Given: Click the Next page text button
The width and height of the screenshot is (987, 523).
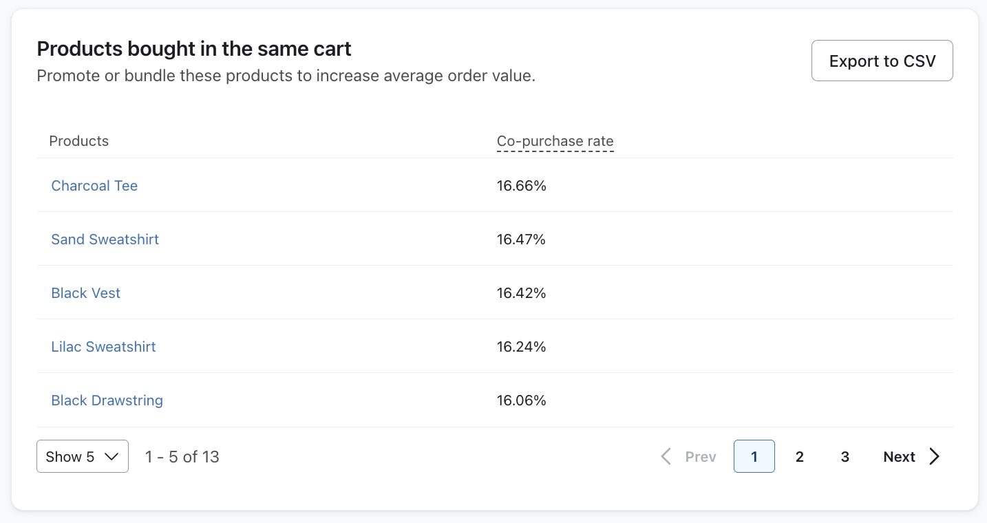Looking at the screenshot, I should coord(899,457).
